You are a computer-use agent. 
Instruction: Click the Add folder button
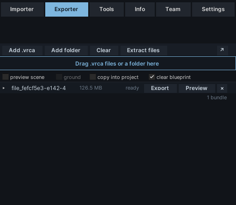[x=66, y=50]
